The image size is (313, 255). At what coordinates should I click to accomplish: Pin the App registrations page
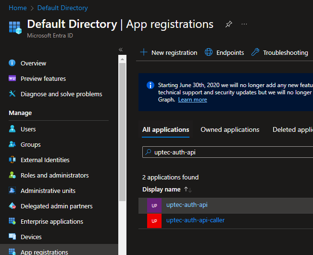point(229,24)
